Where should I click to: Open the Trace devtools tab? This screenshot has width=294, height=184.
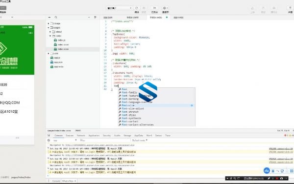tap(168, 135)
